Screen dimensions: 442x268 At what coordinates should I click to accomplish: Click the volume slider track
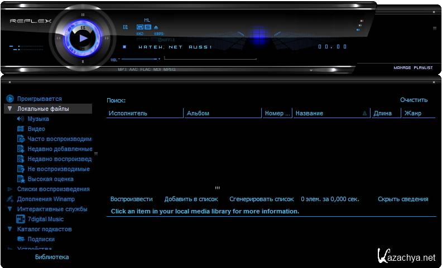click(140, 59)
